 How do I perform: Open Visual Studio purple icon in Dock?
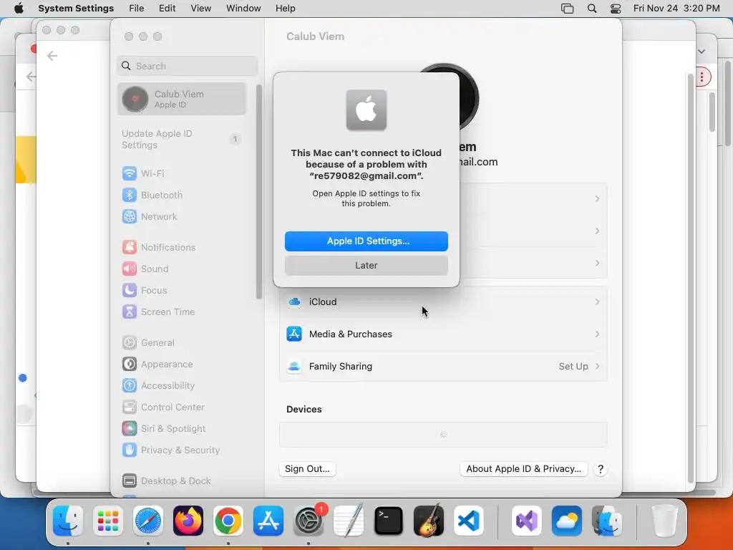pyautogui.click(x=527, y=521)
